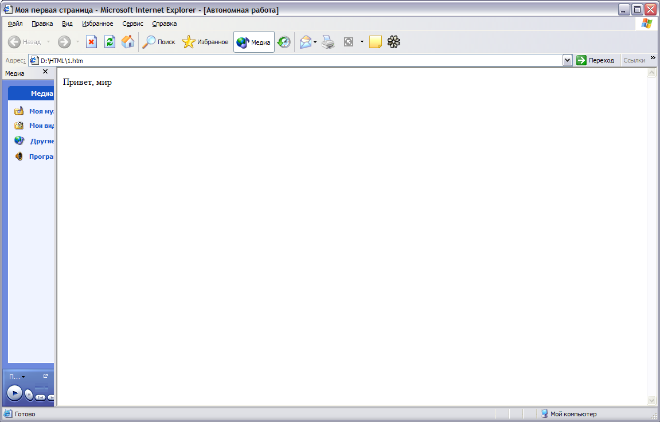Open Search (Поиск) panel

pos(159,42)
